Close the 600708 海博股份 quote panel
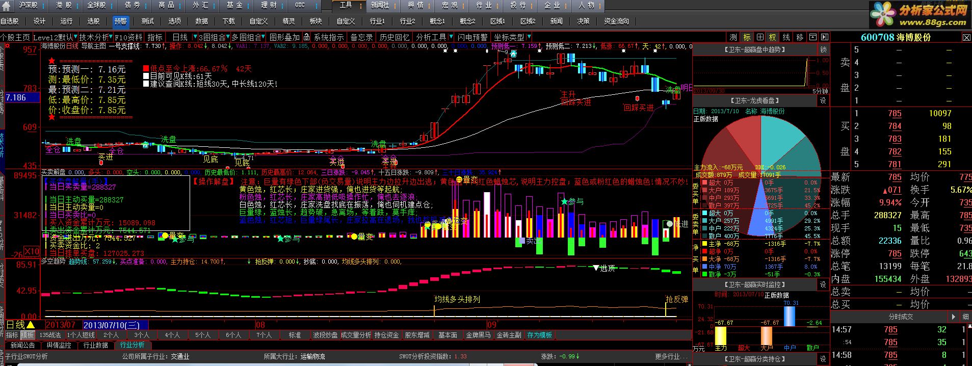The width and height of the screenshot is (972, 366). pyautogui.click(x=966, y=38)
